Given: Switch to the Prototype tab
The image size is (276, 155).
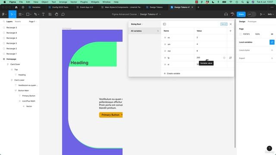Looking at the screenshot, I should [252, 22].
